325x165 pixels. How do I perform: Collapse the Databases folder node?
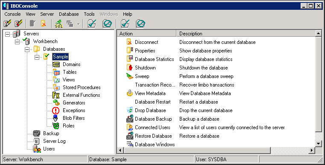[x=27, y=50]
